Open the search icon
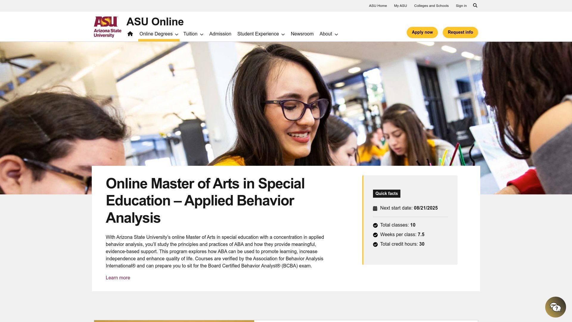 pos(475,5)
